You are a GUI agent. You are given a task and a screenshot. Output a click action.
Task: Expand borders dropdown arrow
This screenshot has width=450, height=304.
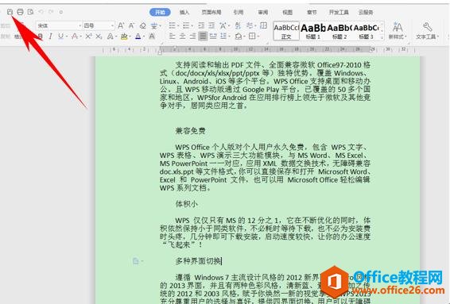click(x=258, y=37)
